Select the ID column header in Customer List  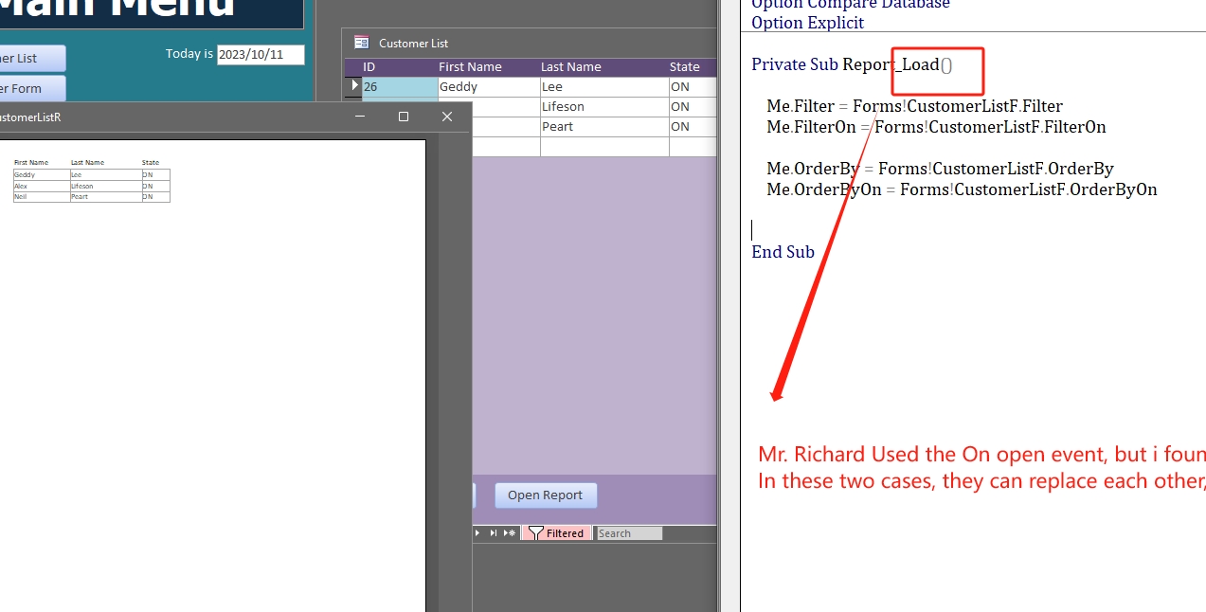(x=369, y=66)
